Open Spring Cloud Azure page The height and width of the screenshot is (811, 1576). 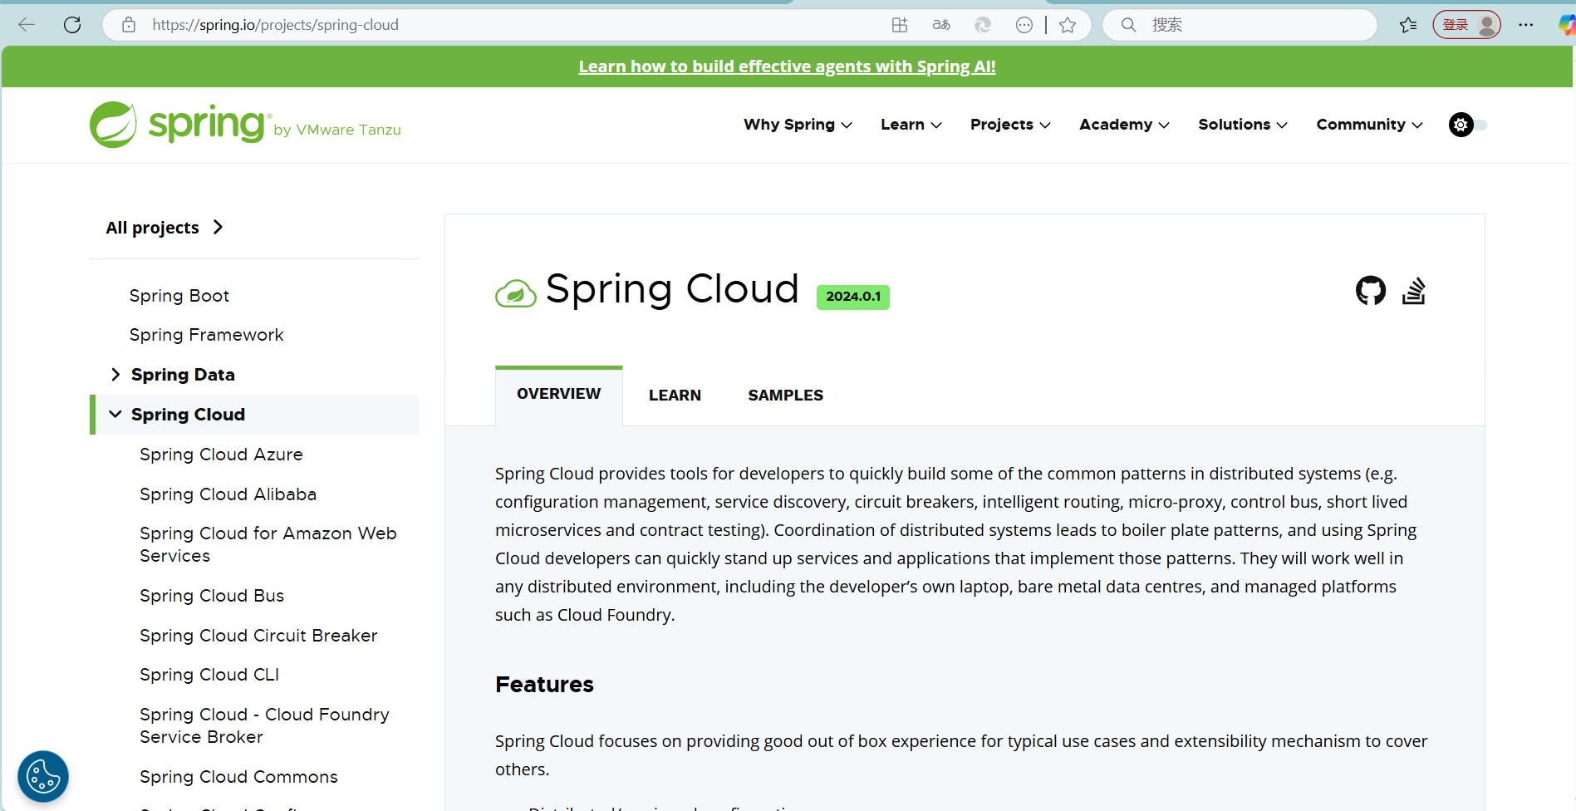tap(221, 455)
